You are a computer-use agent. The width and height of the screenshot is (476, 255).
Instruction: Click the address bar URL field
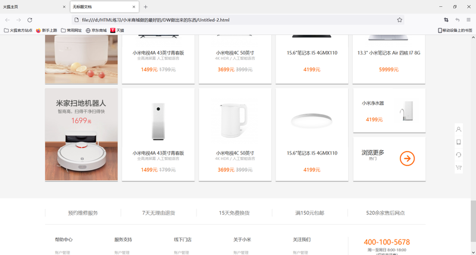(239, 20)
